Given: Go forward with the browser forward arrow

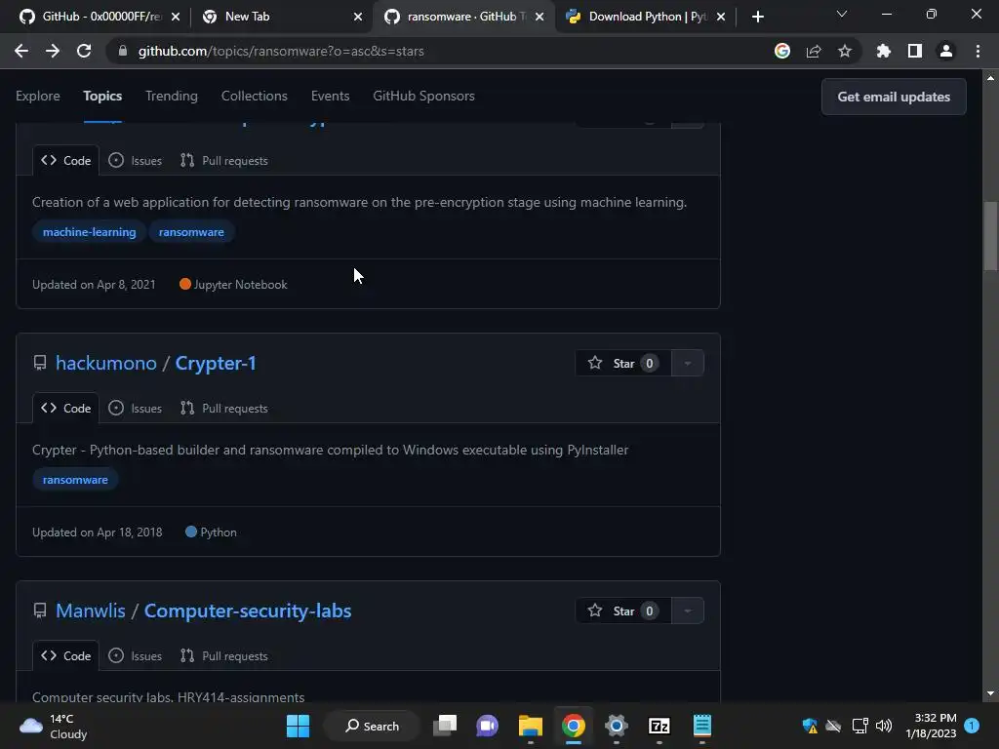Looking at the screenshot, I should pyautogui.click(x=53, y=51).
